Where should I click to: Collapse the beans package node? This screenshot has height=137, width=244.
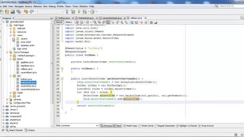click(11, 59)
